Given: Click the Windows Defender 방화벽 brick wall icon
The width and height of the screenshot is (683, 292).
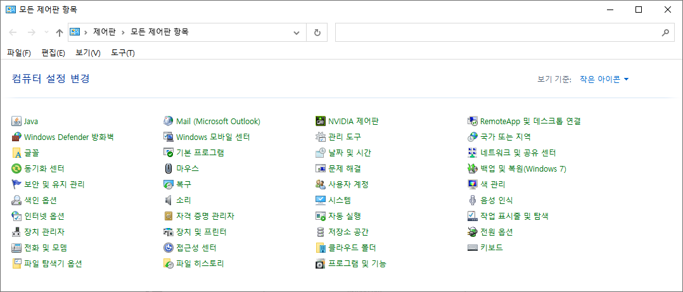Looking at the screenshot, I should pos(16,137).
